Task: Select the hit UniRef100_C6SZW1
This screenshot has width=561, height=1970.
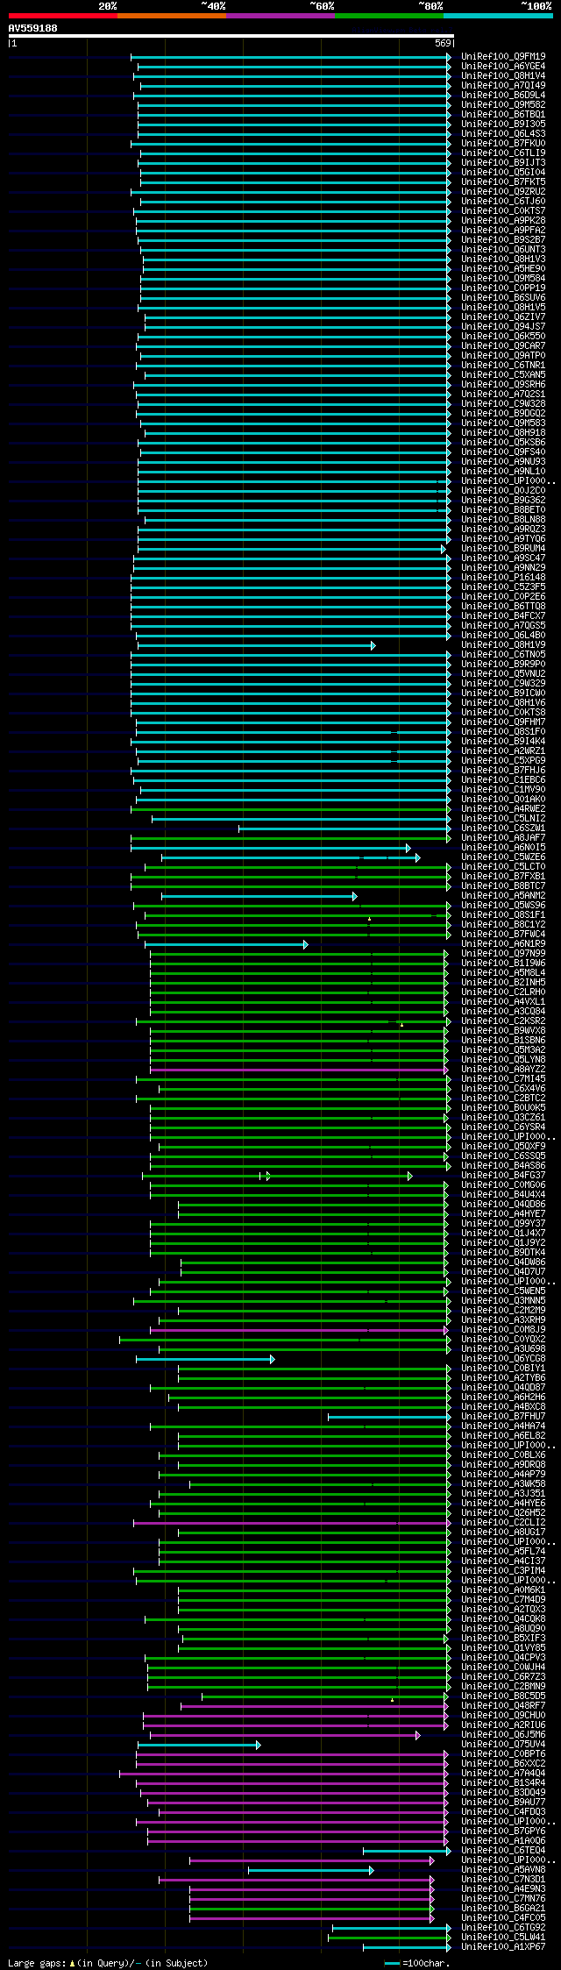Action: coord(503,829)
